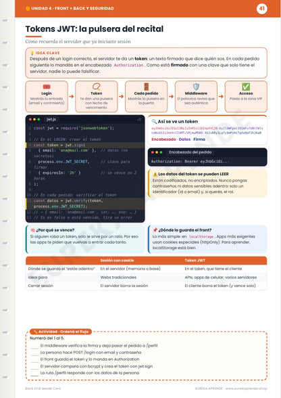Click the ticket icon on the Login card
The width and height of the screenshot is (281, 398).
(x=47, y=87)
